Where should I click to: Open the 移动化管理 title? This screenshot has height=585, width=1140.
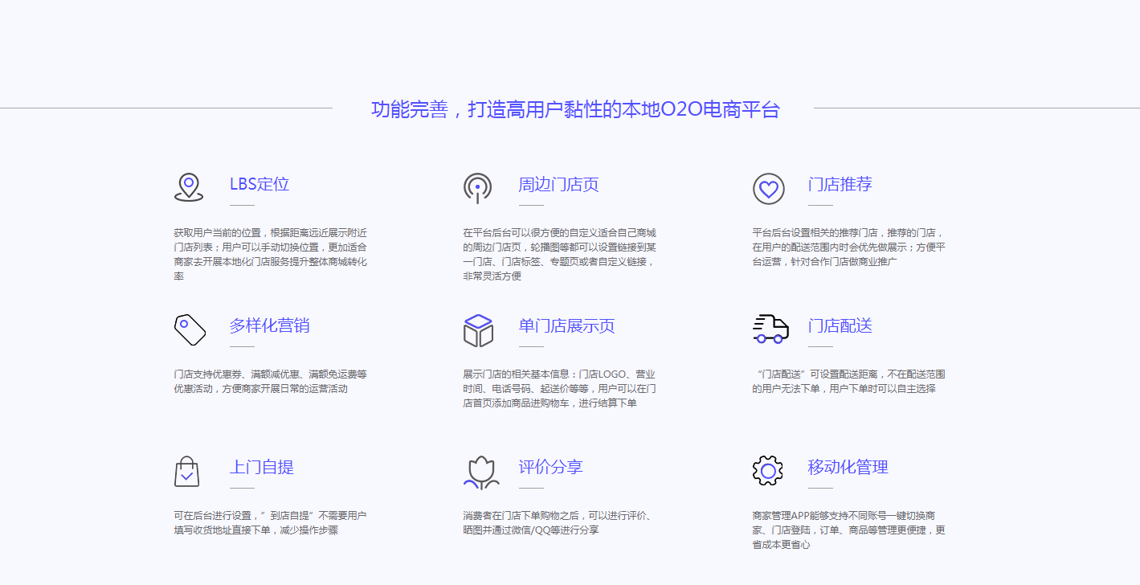coord(848,468)
